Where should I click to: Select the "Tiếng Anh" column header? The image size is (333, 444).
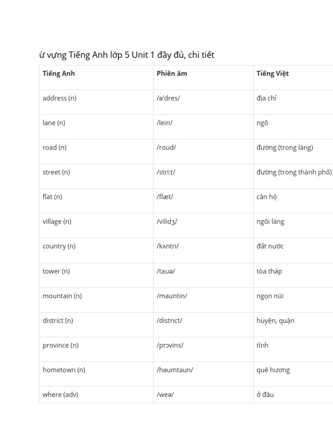pyautogui.click(x=59, y=73)
